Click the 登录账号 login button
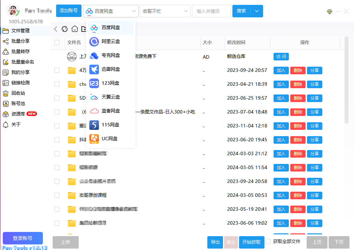 tap(22, 238)
